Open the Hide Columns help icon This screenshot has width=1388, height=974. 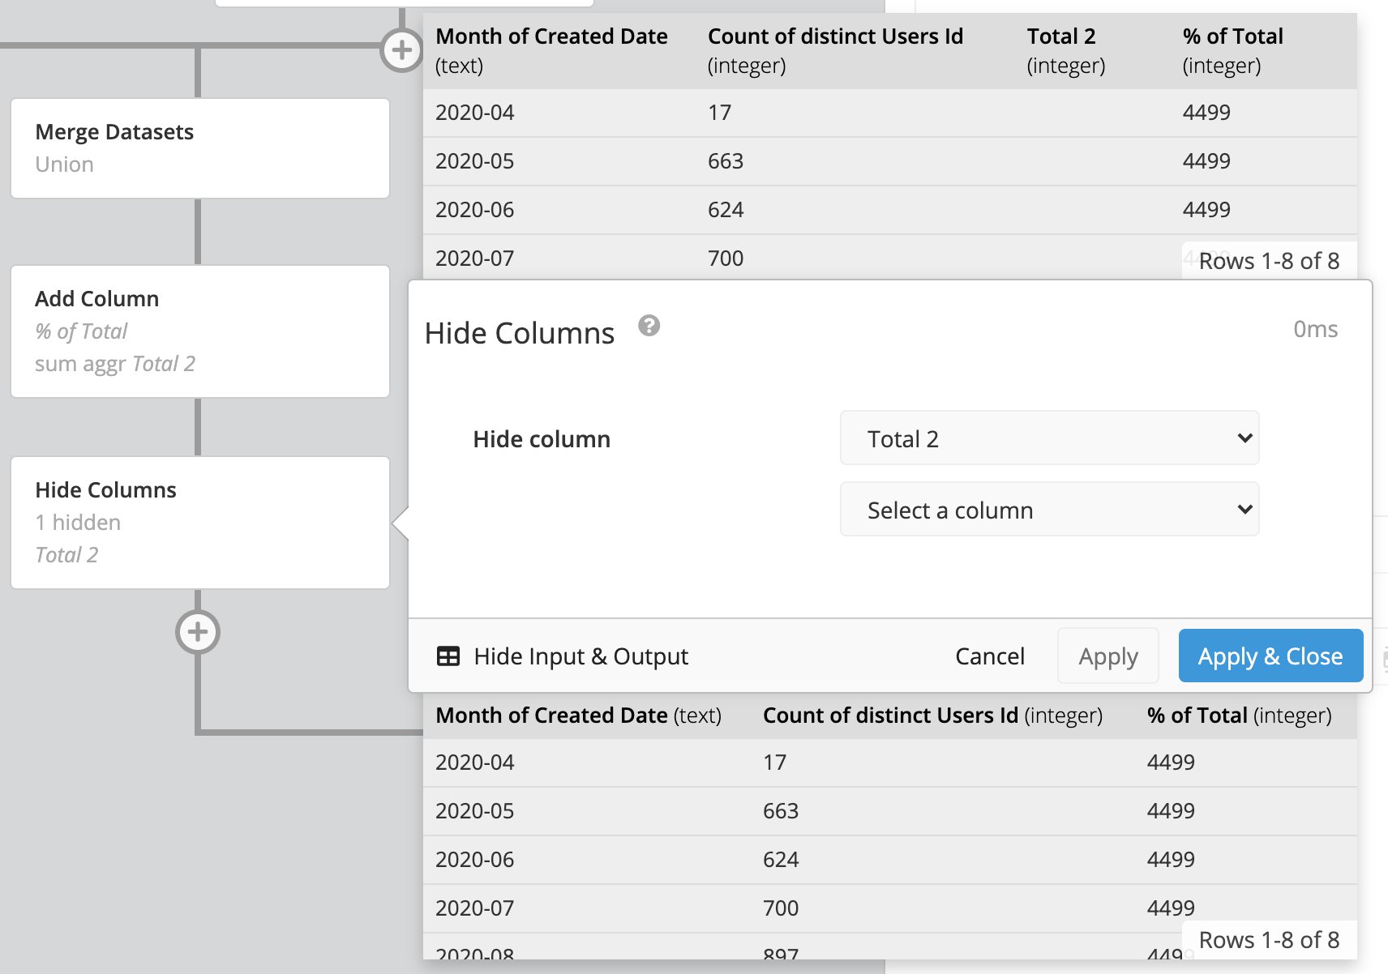point(649,326)
